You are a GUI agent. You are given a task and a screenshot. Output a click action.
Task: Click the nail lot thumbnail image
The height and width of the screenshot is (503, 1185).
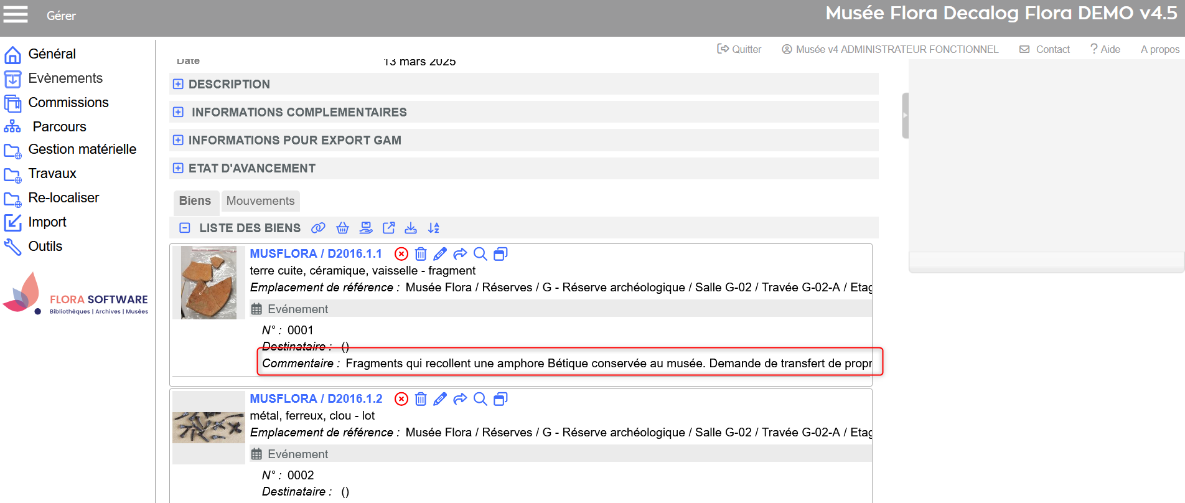tap(208, 427)
